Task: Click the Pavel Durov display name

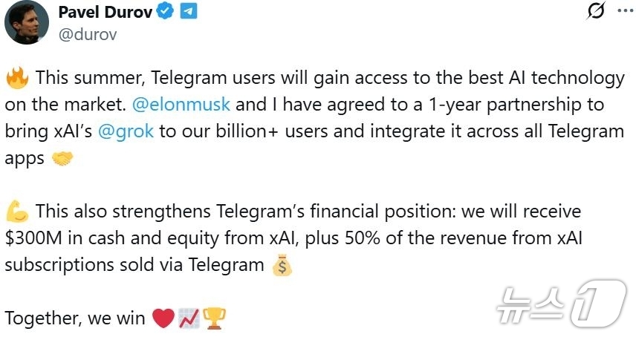Action: coord(106,12)
